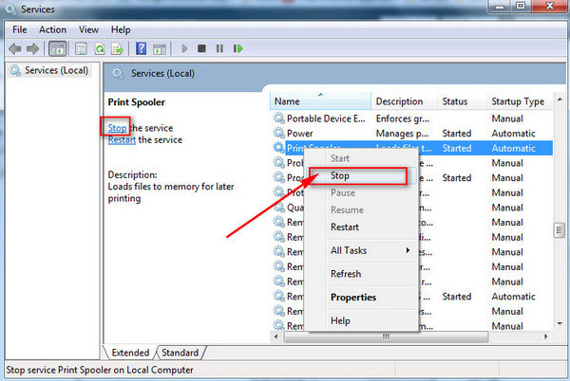This screenshot has width=570, height=381.
Task: Switch to the Standard tab
Action: point(180,353)
